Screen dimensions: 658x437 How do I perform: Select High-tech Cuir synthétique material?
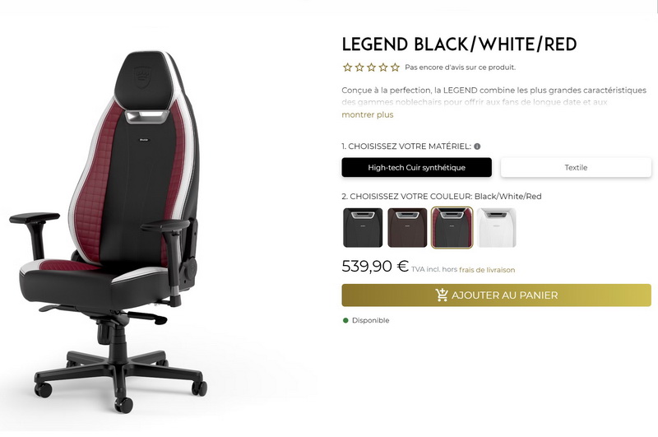tap(417, 168)
